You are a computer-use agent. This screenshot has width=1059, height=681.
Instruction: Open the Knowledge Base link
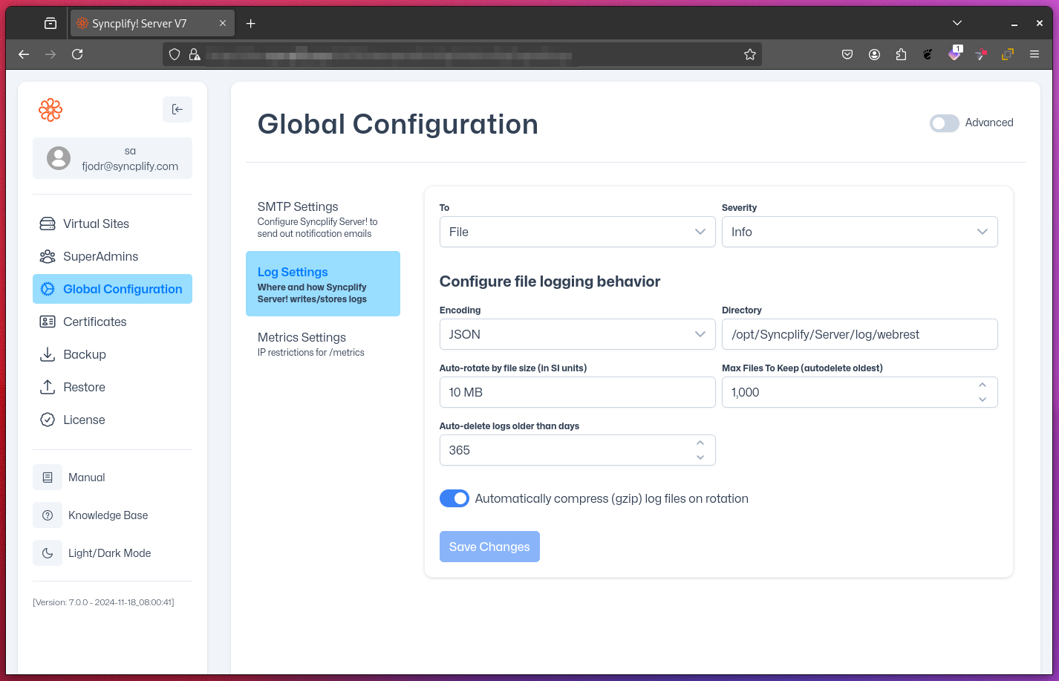[x=108, y=515]
